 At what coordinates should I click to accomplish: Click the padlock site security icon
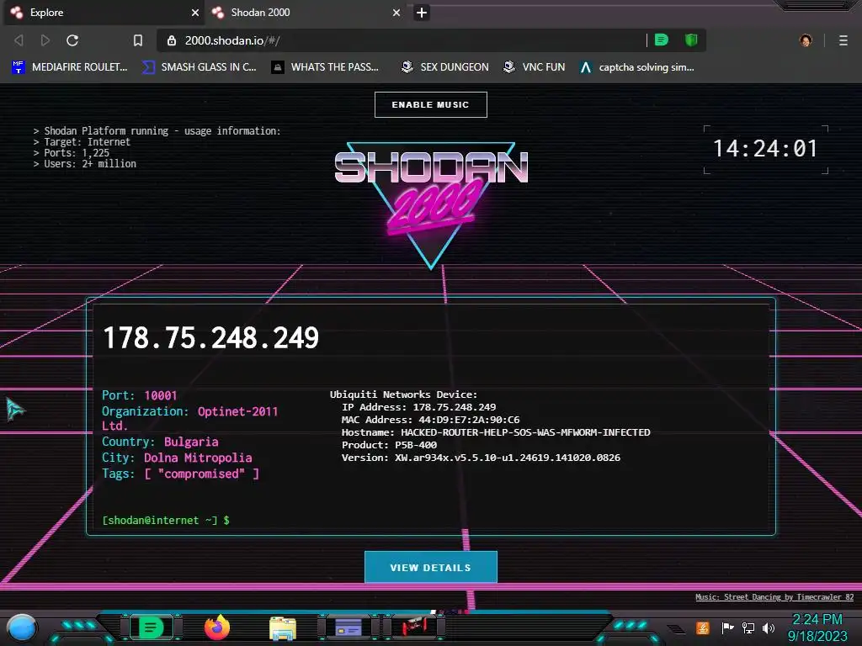click(x=172, y=40)
